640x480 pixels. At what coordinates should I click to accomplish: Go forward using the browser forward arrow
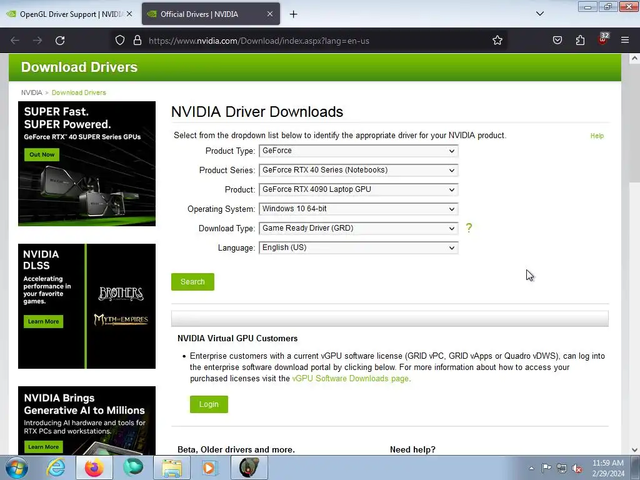[x=37, y=41]
